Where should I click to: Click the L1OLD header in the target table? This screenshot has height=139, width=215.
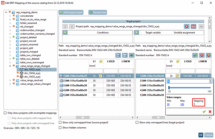188,61
